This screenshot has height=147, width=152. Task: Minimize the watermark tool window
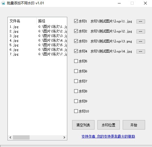pyautogui.click(x=119, y=3)
